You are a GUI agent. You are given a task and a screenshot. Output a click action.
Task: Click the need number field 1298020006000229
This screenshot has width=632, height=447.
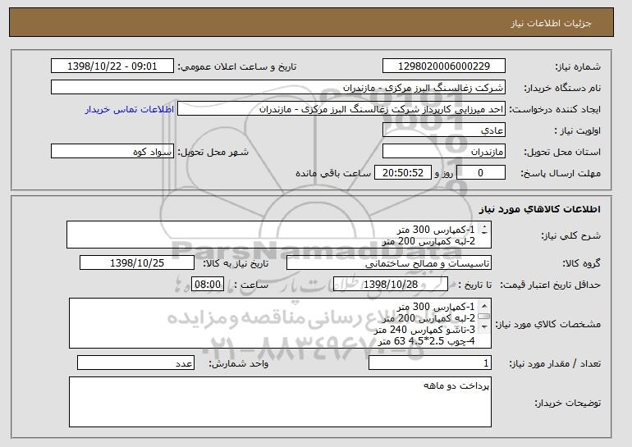click(x=444, y=66)
